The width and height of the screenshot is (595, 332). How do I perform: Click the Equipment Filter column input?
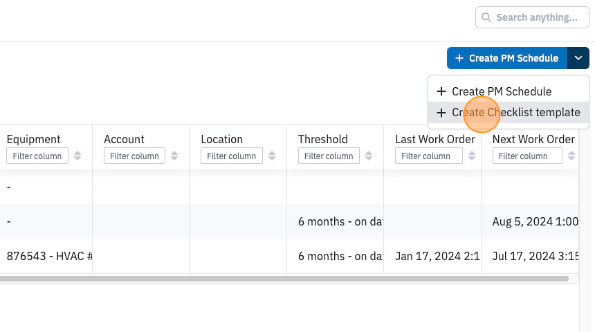pyautogui.click(x=37, y=156)
